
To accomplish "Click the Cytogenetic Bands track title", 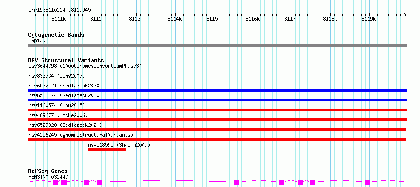I will (x=56, y=35).
